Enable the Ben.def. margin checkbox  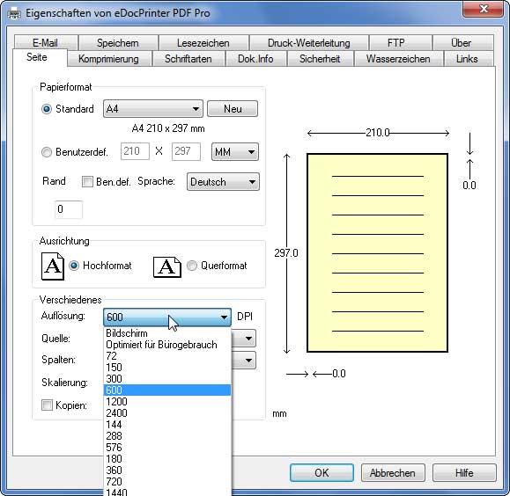tap(87, 181)
